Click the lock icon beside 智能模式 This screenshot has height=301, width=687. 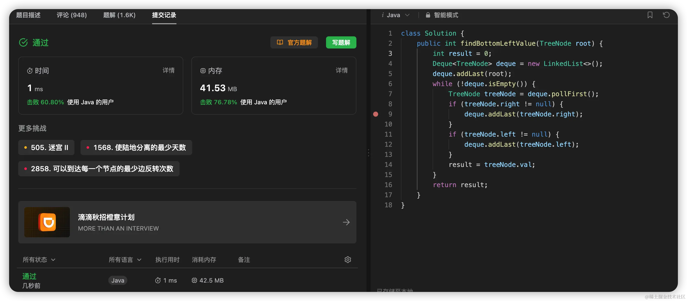(428, 15)
